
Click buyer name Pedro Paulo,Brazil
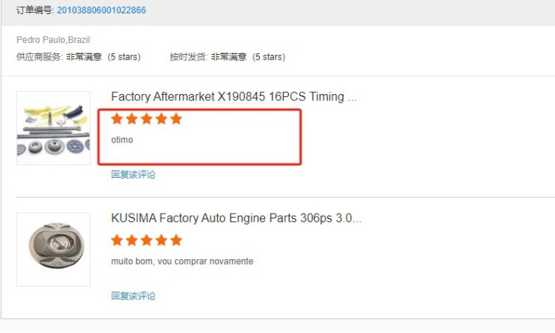(x=53, y=39)
